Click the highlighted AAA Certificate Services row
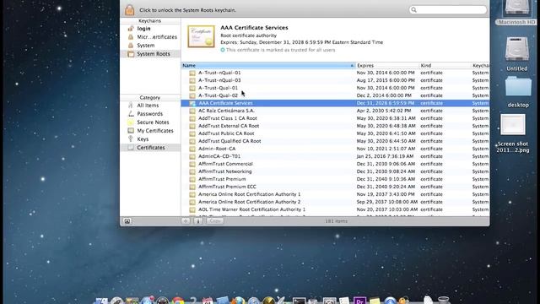This screenshot has height=304, width=540. pyautogui.click(x=335, y=103)
